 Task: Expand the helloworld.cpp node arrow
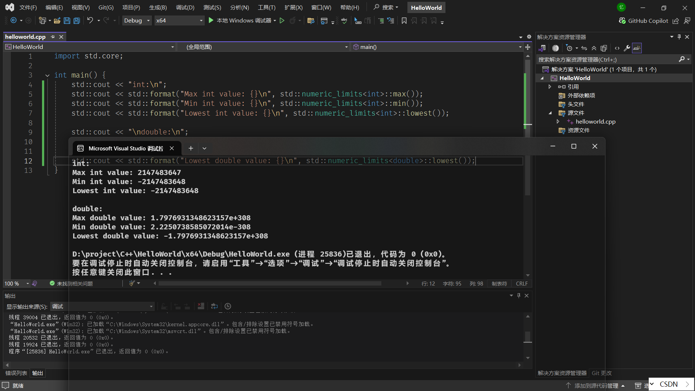coord(558,122)
